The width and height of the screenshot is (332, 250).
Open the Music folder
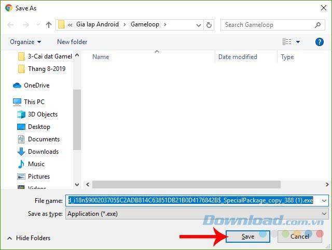[36, 164]
